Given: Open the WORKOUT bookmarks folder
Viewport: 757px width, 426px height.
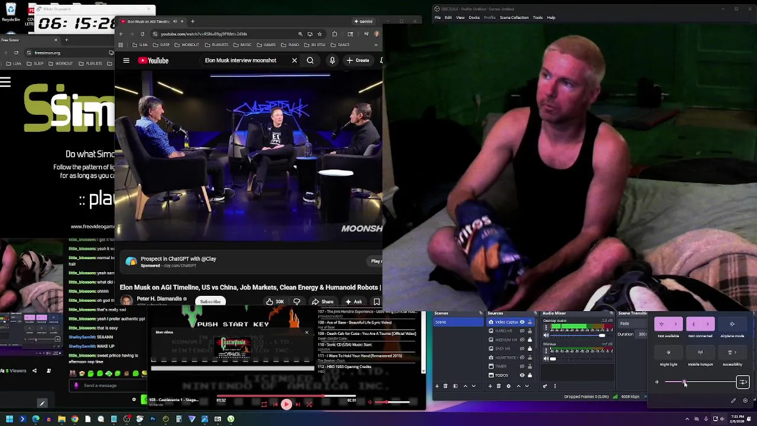Looking at the screenshot, I should (x=187, y=45).
